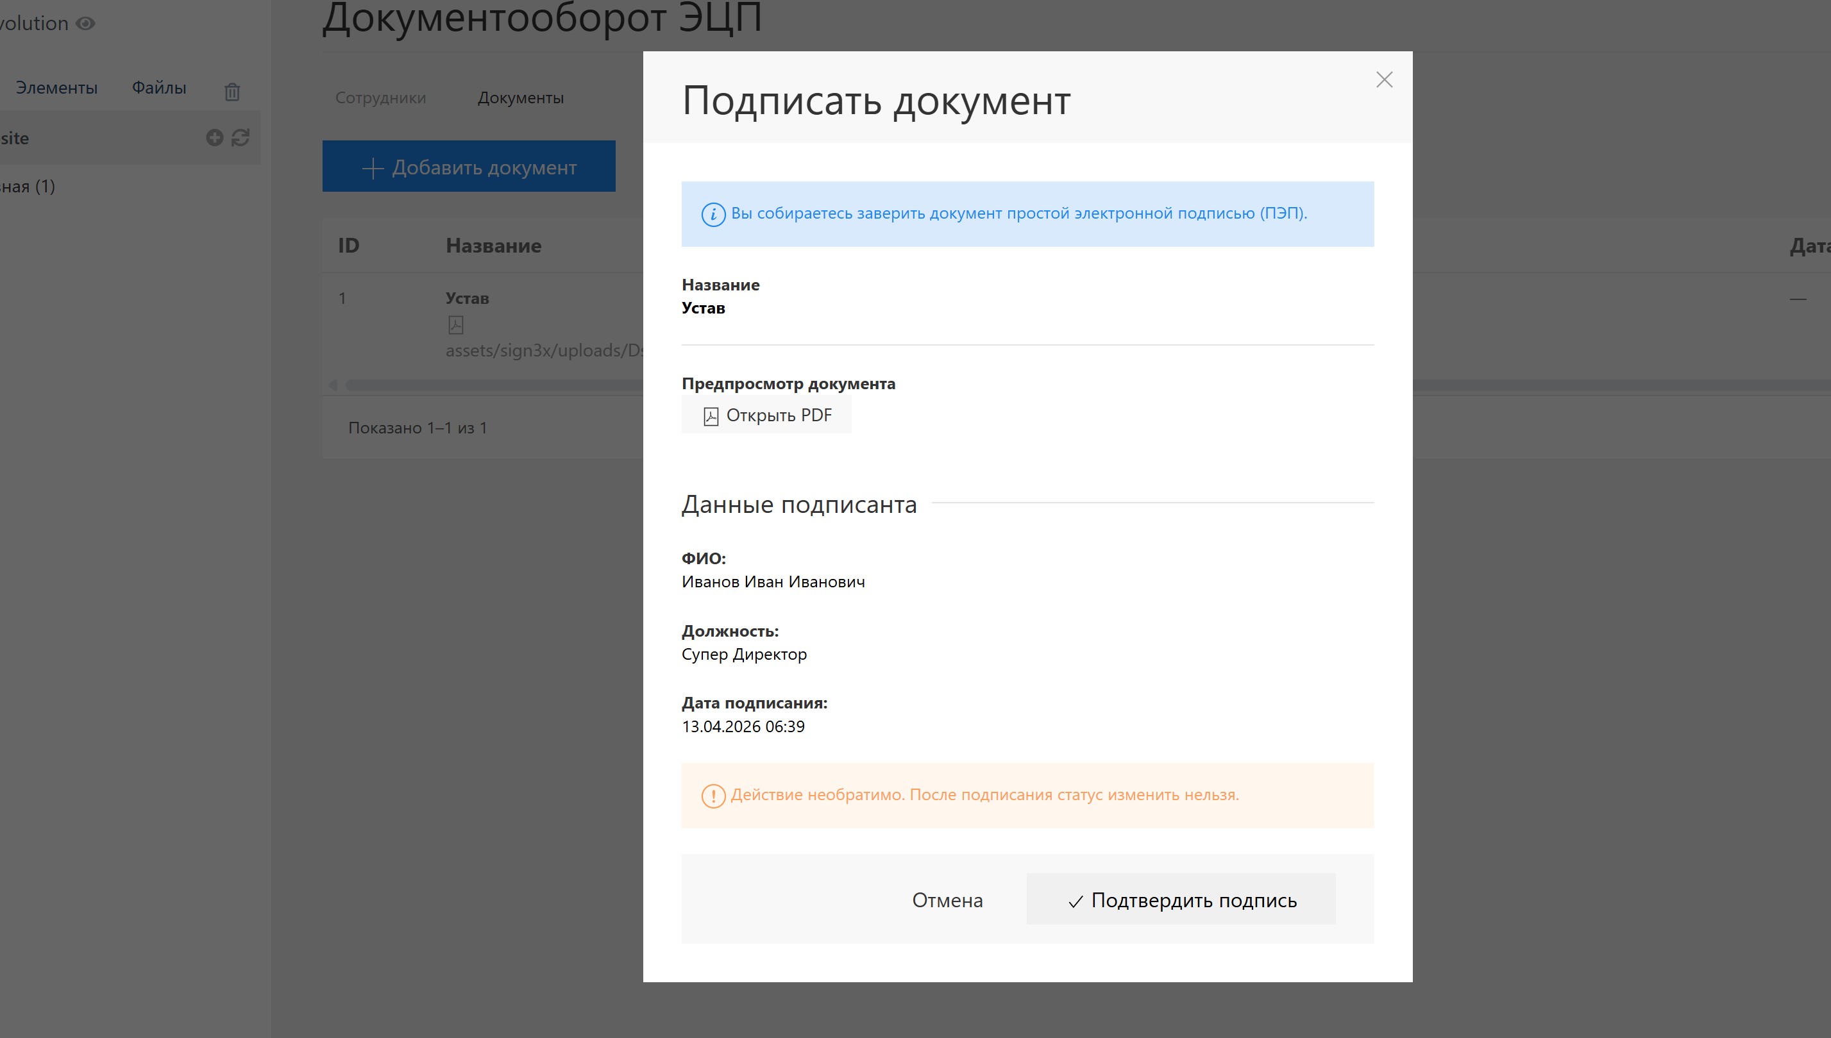1831x1038 pixels.
Task: Cancel signing via Отмена
Action: tap(947, 900)
